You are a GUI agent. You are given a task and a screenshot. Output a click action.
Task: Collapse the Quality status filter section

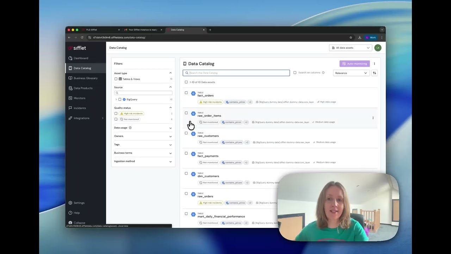click(171, 108)
